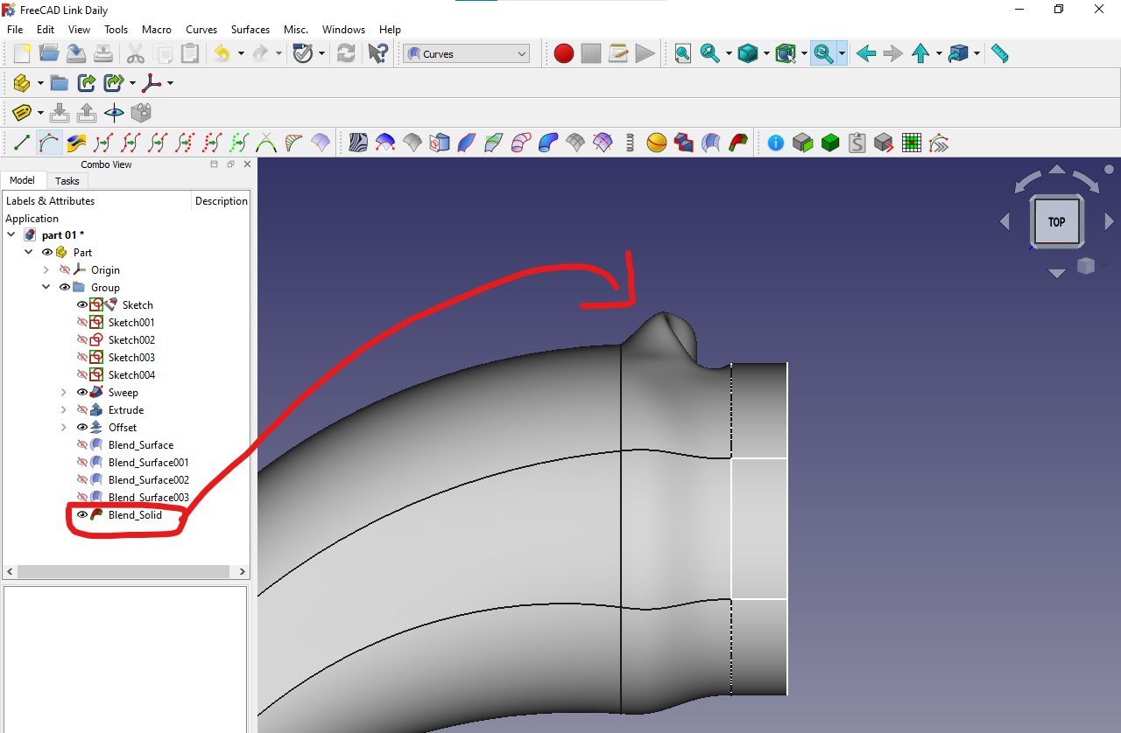Select the Comb Plot tool
This screenshot has height=733, width=1121.
coord(292,142)
